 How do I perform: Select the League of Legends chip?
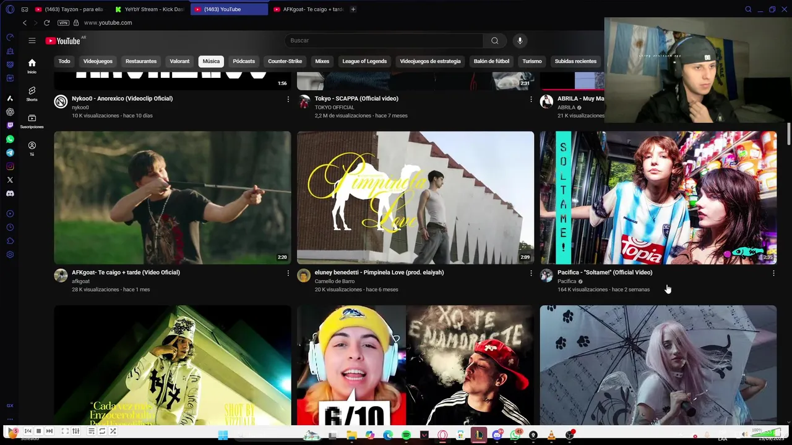pos(364,61)
